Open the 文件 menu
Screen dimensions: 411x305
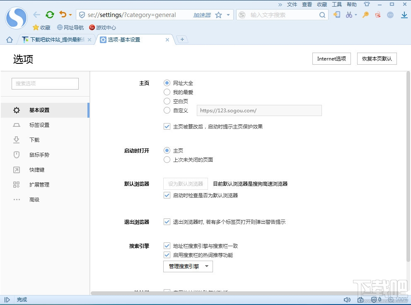coord(292,5)
